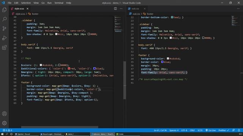The image size is (243, 136).
Task: Close the out.css tab
Action: pyautogui.click(x=145, y=9)
